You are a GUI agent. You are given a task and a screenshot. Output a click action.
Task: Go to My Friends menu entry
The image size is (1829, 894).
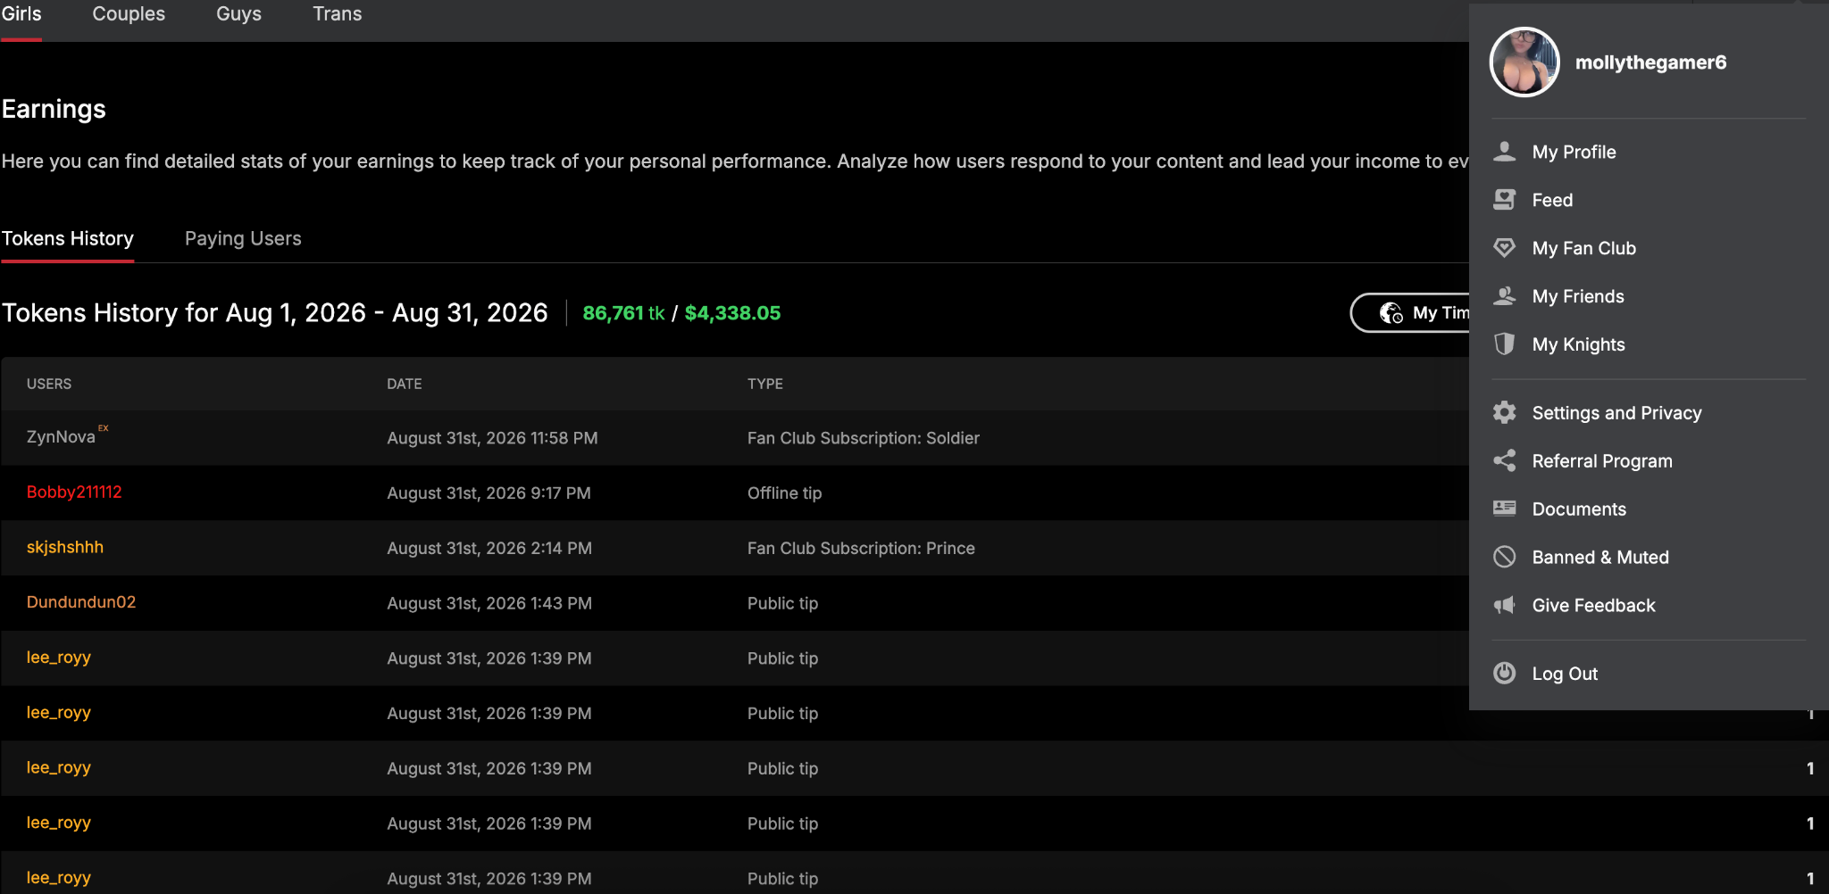coord(1577,296)
